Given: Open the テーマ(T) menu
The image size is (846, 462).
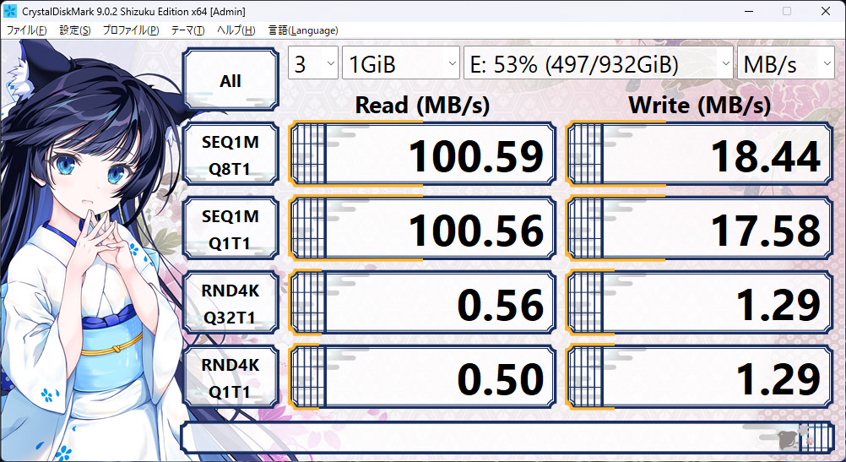Looking at the screenshot, I should (187, 30).
